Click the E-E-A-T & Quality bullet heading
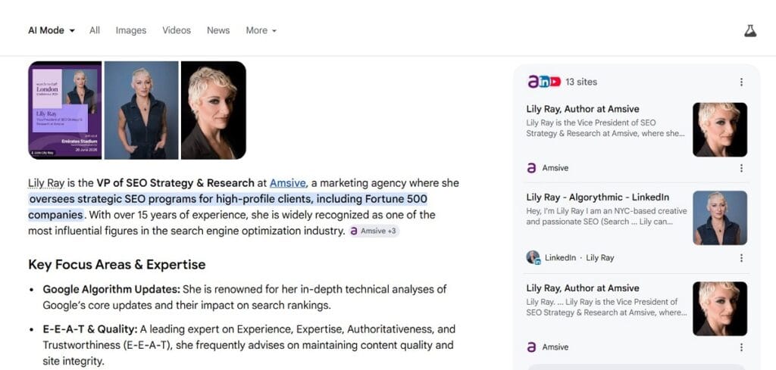Image resolution: width=776 pixels, height=370 pixels. coord(89,329)
